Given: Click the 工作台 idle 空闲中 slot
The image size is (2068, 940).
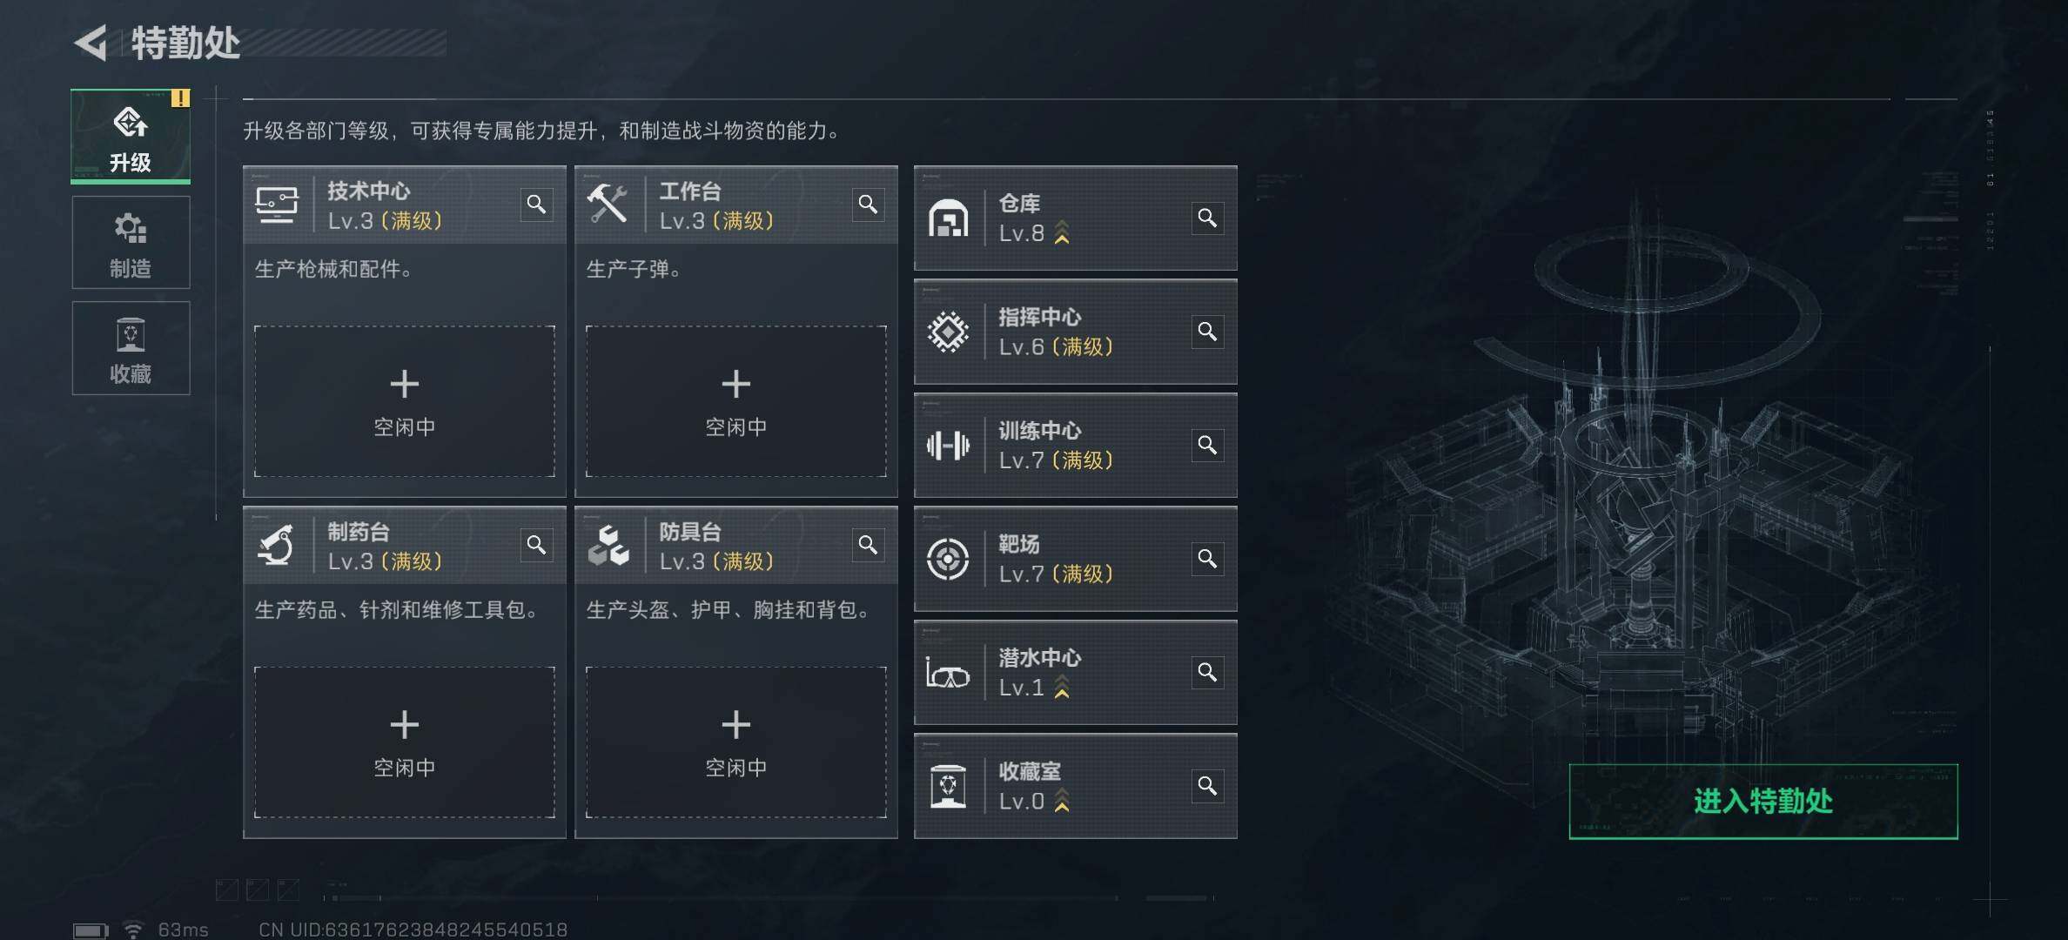Looking at the screenshot, I should tap(736, 401).
